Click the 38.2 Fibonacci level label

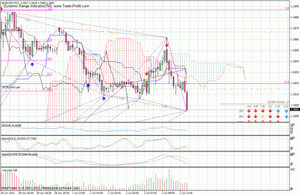(49, 59)
